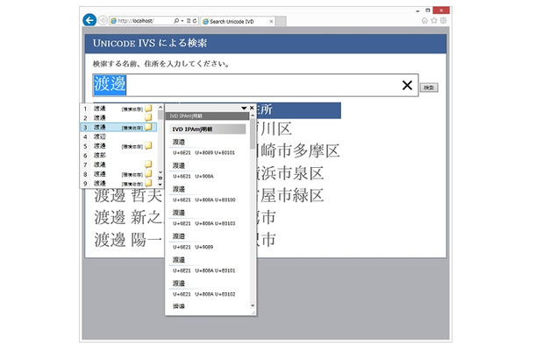Screen dimensions: 535x350
Task: Select highlighted conversion candidate number 3
Action: pos(119,128)
